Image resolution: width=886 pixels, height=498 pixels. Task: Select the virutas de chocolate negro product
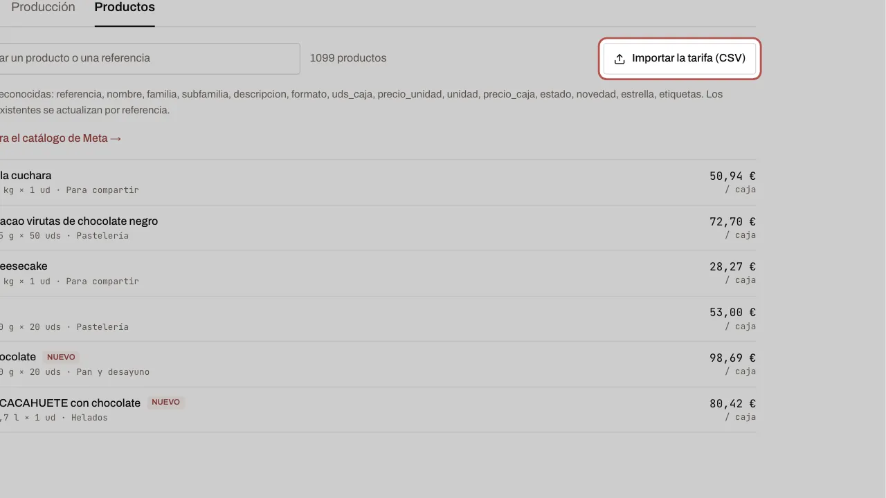(x=378, y=228)
